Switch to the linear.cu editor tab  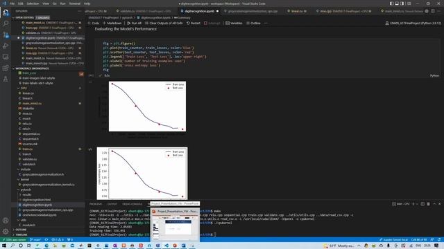pos(297,11)
